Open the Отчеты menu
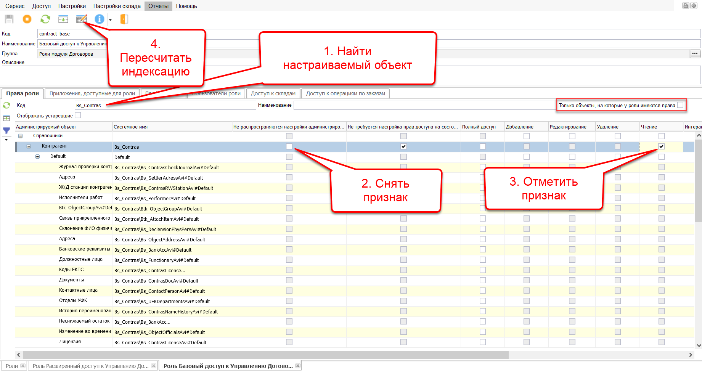702x371 pixels. (158, 6)
